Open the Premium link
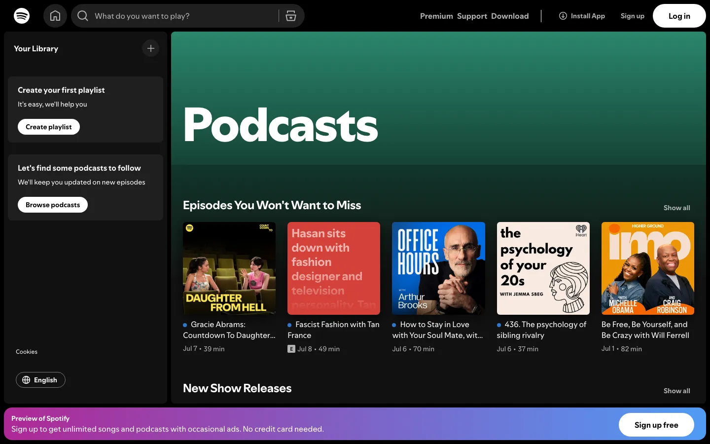The height and width of the screenshot is (444, 710). click(x=436, y=16)
